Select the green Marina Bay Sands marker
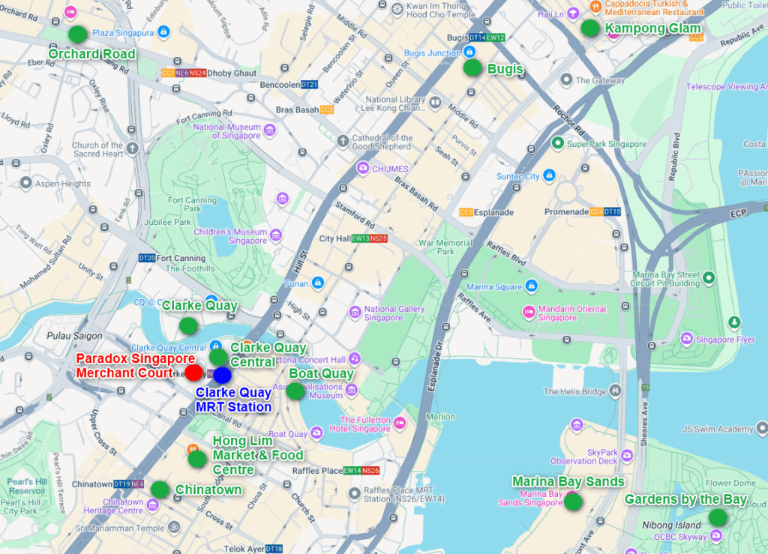The width and height of the screenshot is (768, 554). click(x=573, y=502)
